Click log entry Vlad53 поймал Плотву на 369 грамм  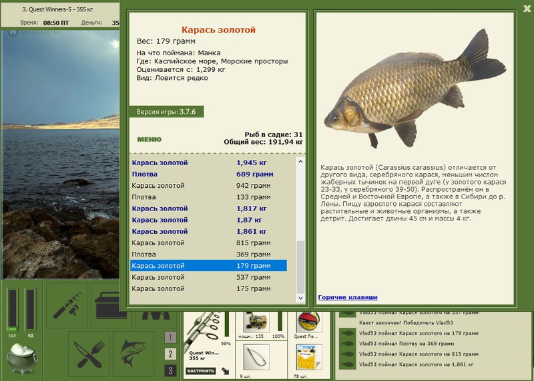coord(407,344)
